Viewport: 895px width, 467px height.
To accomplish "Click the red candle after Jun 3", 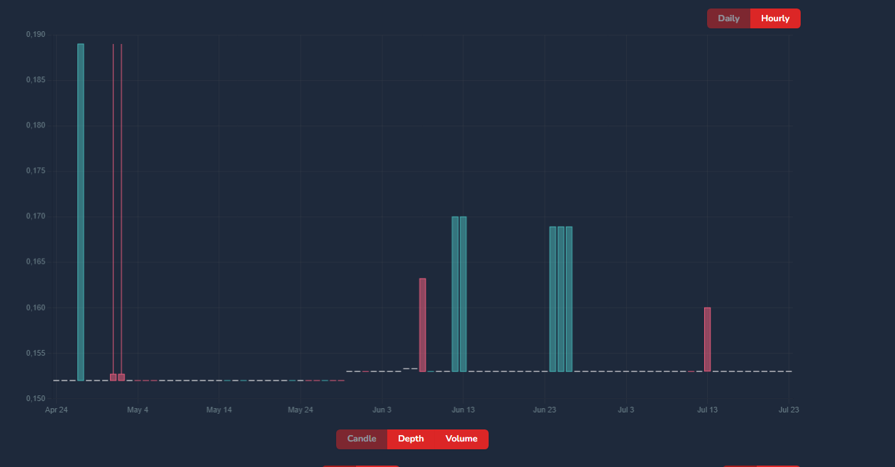I will [x=423, y=325].
